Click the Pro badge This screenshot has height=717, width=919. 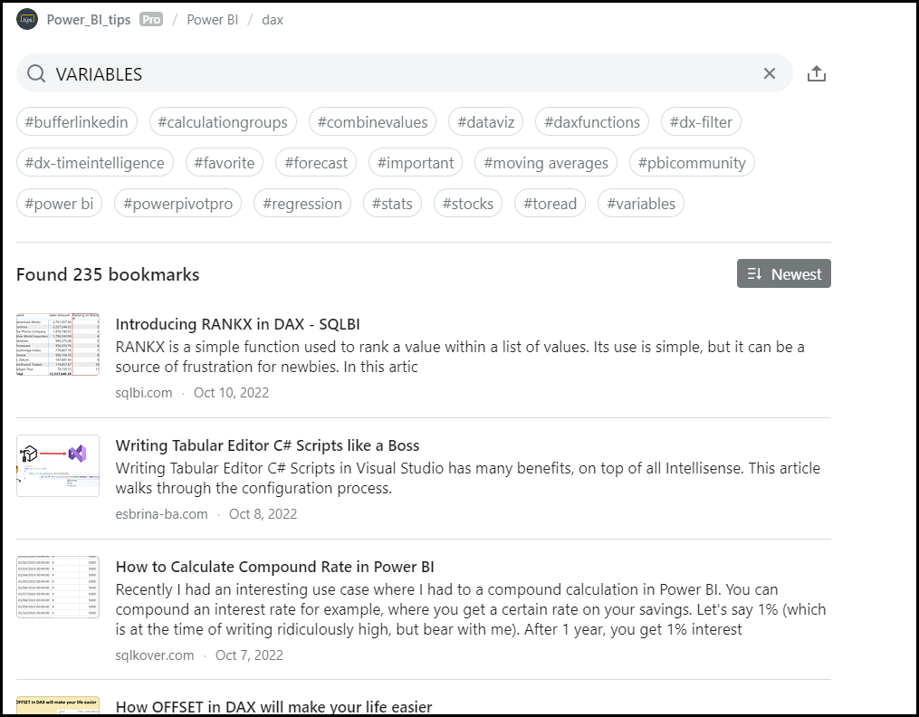pyautogui.click(x=151, y=19)
